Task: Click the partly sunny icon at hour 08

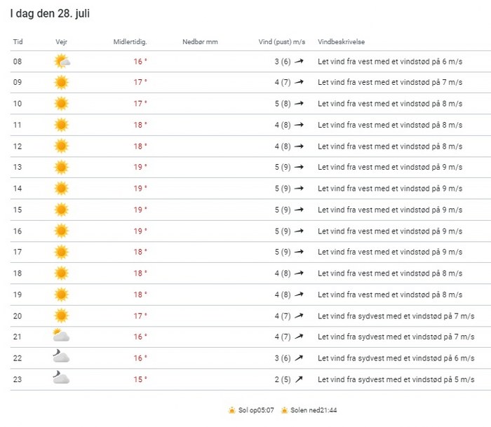Action: [x=62, y=62]
